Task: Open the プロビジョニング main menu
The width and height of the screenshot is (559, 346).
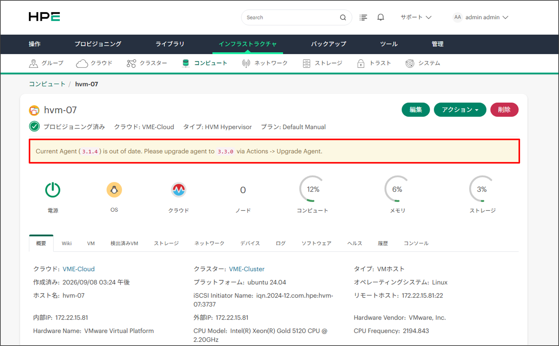Action: (98, 44)
